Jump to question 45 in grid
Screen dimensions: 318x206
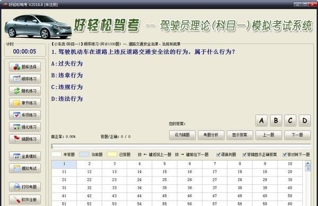164,196
